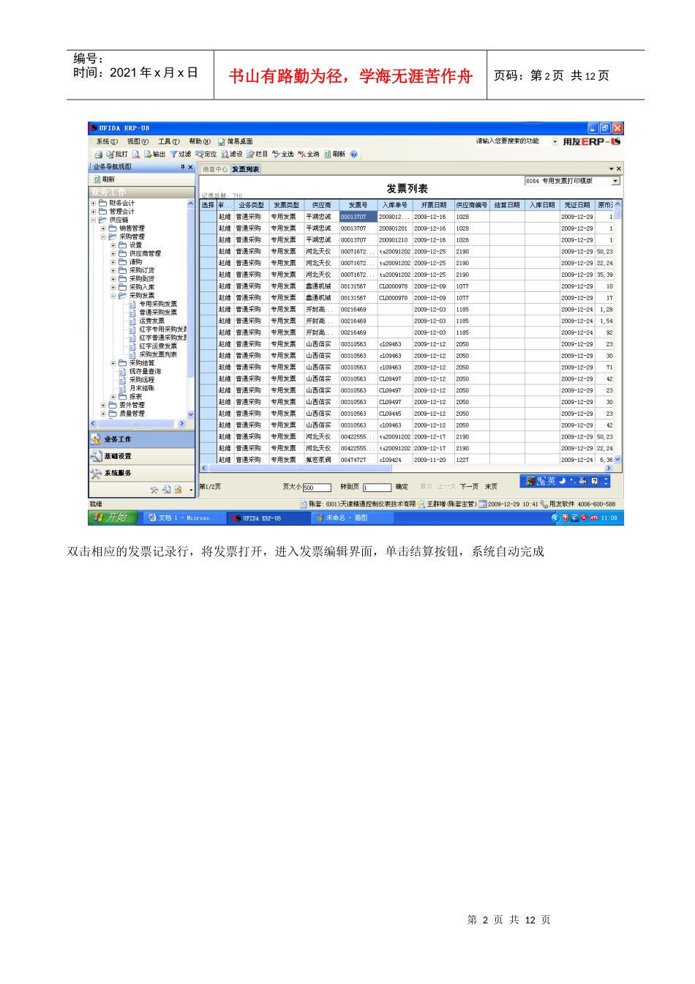Click the 转到页 page number field
The width and height of the screenshot is (695, 984).
pyautogui.click(x=377, y=488)
